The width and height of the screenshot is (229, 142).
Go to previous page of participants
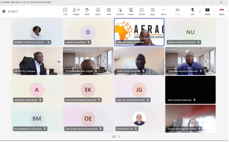pos(108,137)
